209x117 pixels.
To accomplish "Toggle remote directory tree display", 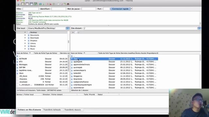I will tap(31, 4).
